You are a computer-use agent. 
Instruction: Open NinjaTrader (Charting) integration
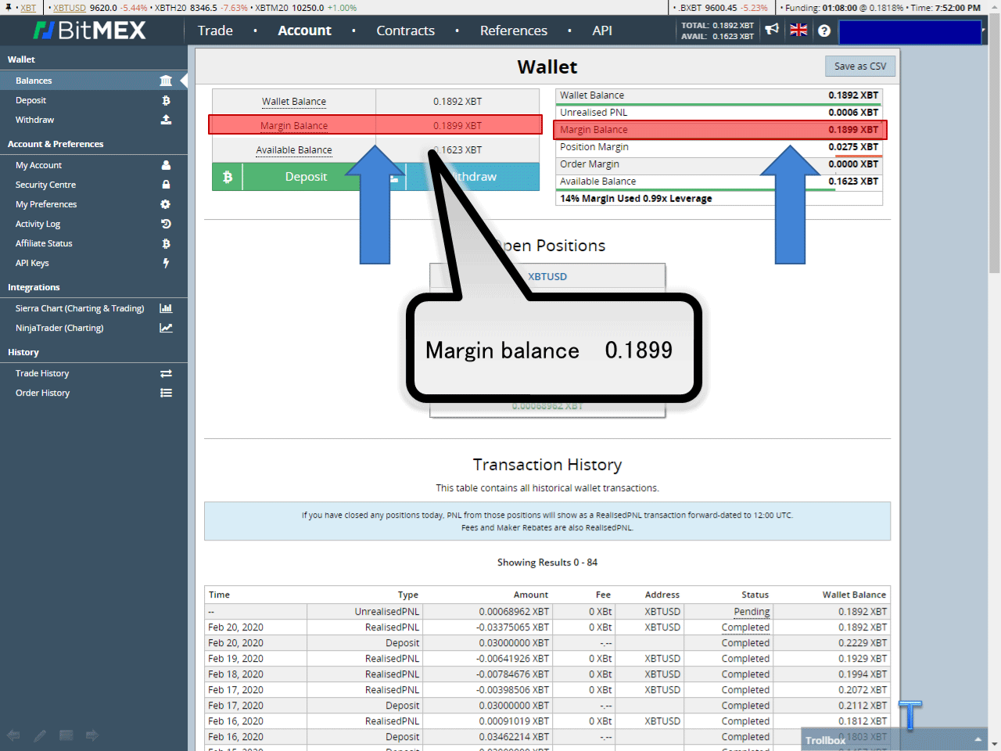coord(59,328)
